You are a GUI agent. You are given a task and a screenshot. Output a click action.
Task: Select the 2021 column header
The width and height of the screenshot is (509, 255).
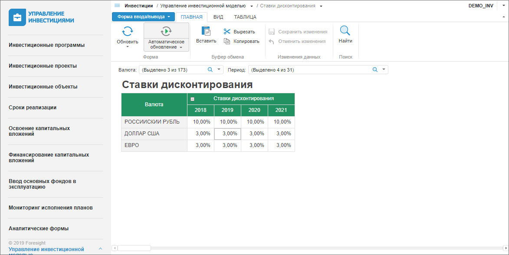pos(282,110)
